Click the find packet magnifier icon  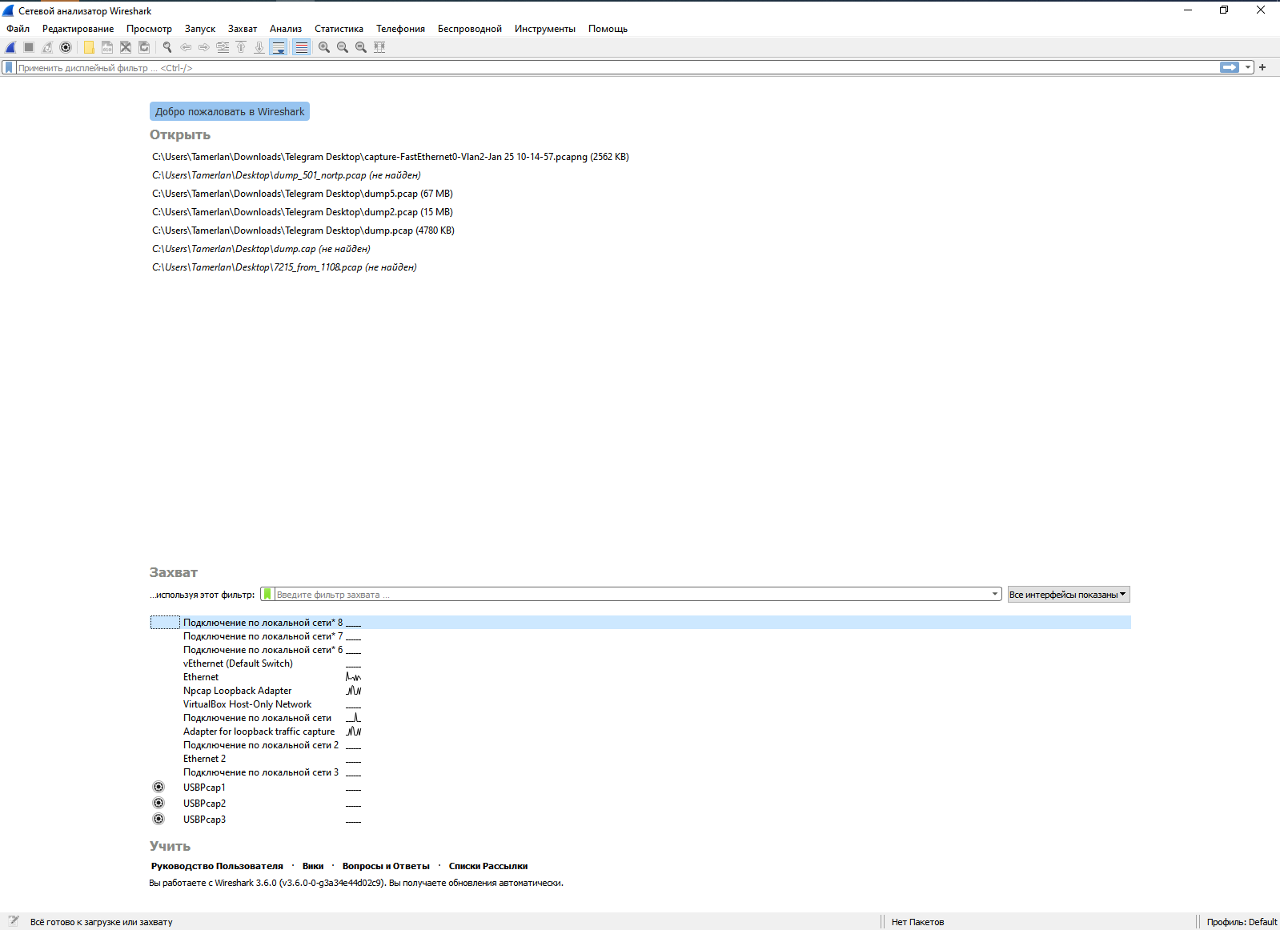167,47
